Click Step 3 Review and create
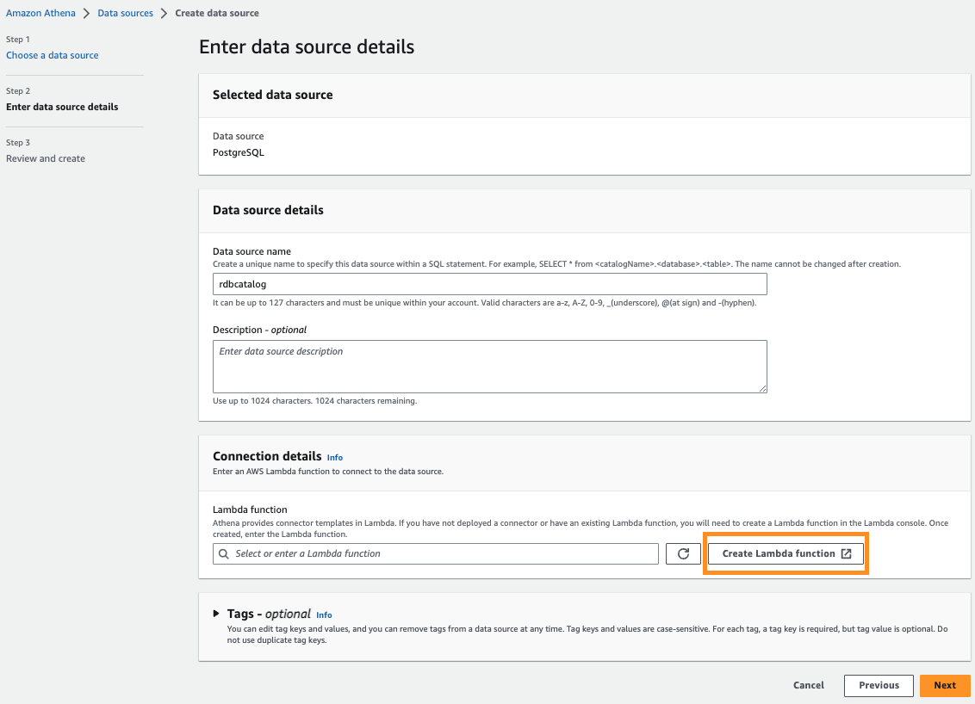 (x=46, y=158)
